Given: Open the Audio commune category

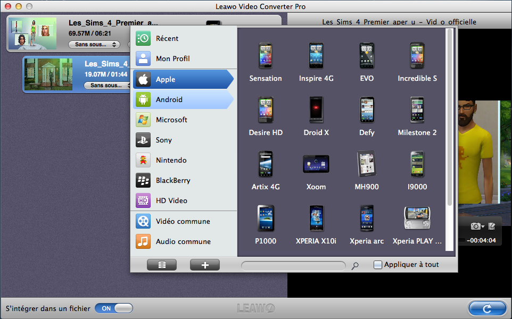Looking at the screenshot, I should point(184,242).
